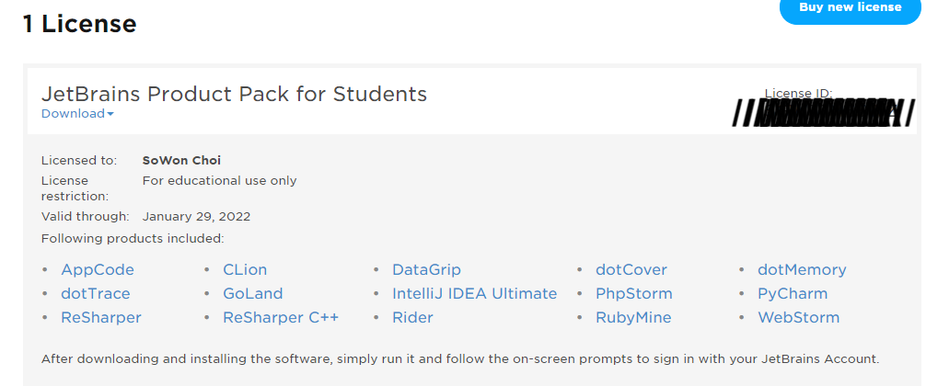Select the WebStorm link
The image size is (926, 386).
tap(798, 318)
